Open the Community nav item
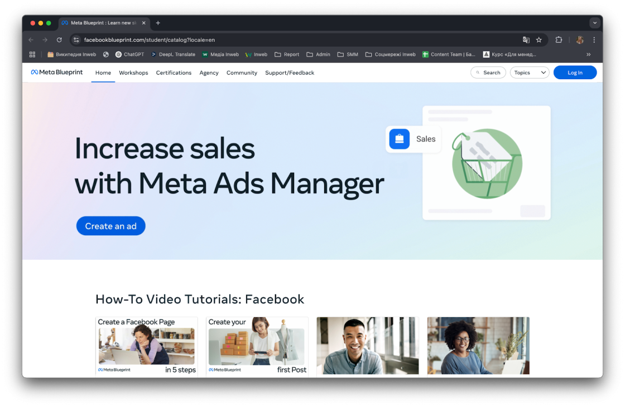 coord(242,73)
